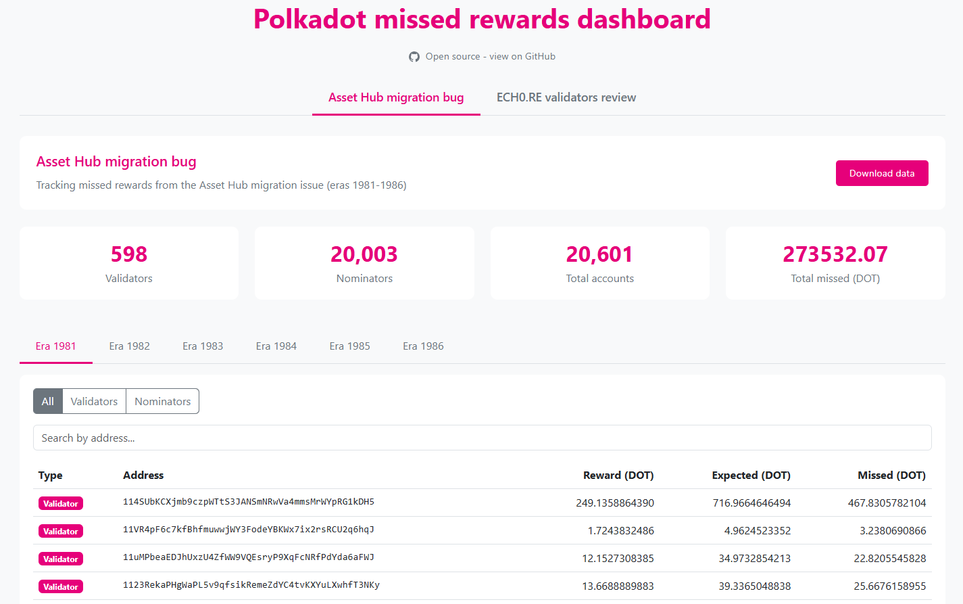Filter list to Validators only
The height and width of the screenshot is (604, 963).
[94, 401]
